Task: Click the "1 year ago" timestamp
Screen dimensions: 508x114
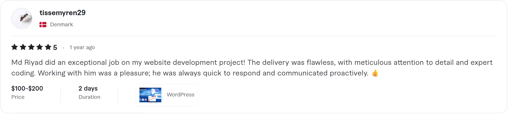Action: pos(82,48)
